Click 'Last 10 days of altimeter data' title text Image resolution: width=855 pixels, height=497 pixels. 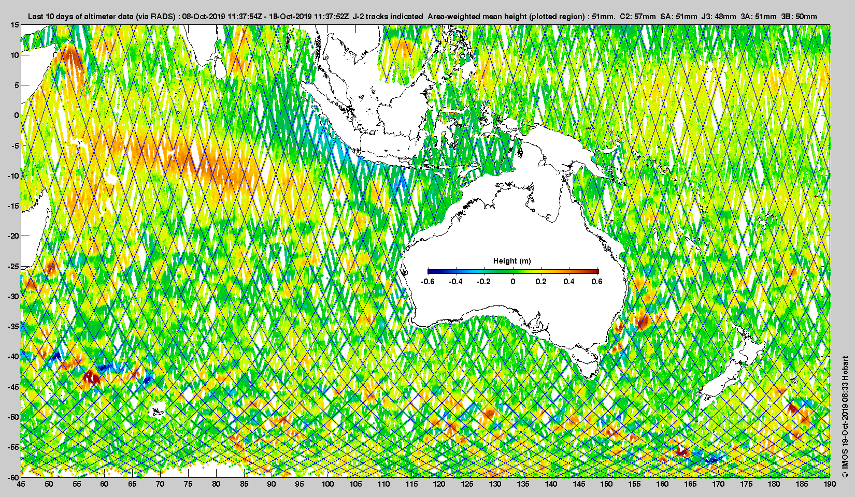(80, 17)
